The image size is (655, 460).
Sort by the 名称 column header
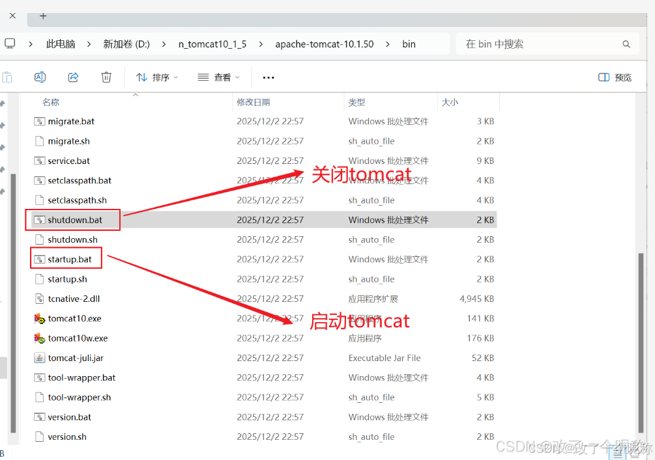(51, 102)
